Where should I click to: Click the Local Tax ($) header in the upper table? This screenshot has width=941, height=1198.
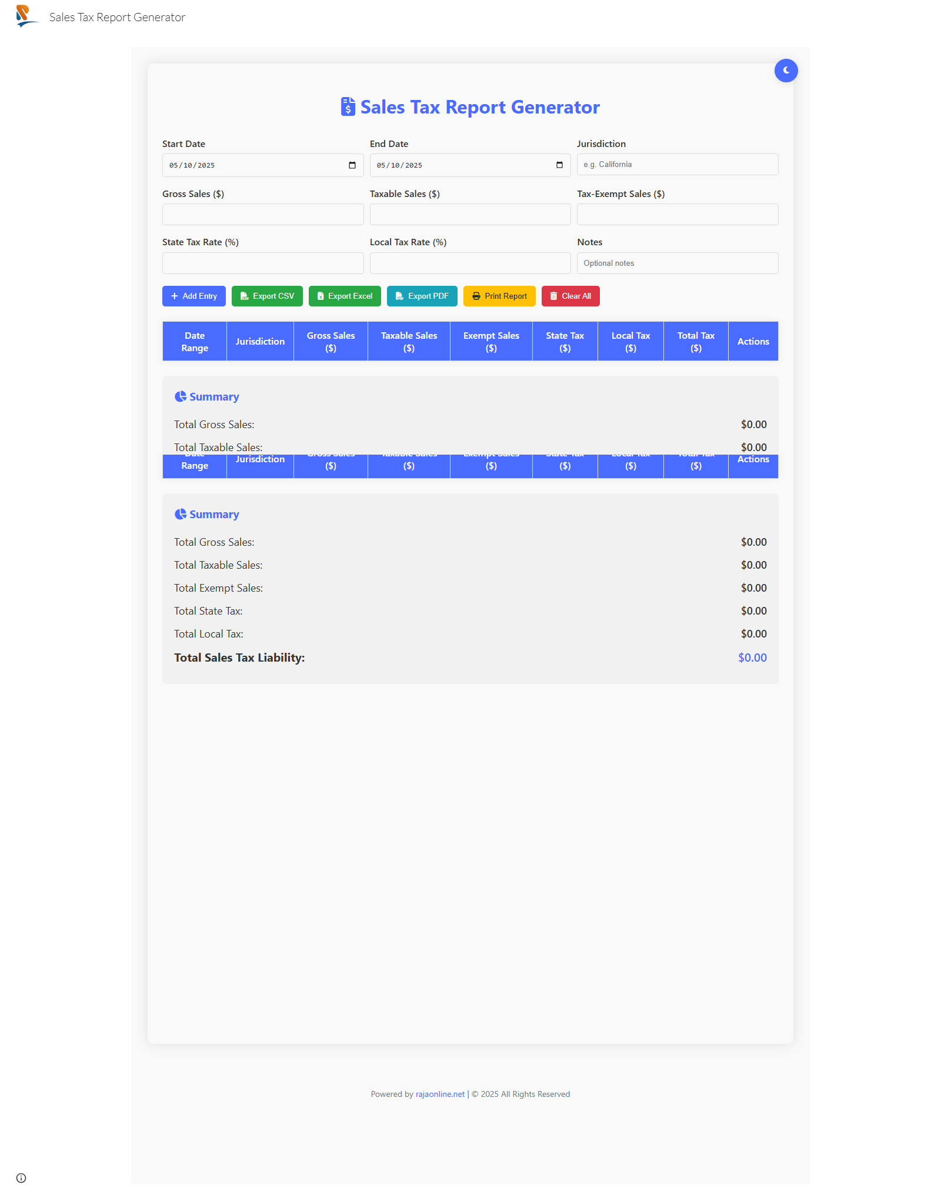(630, 342)
